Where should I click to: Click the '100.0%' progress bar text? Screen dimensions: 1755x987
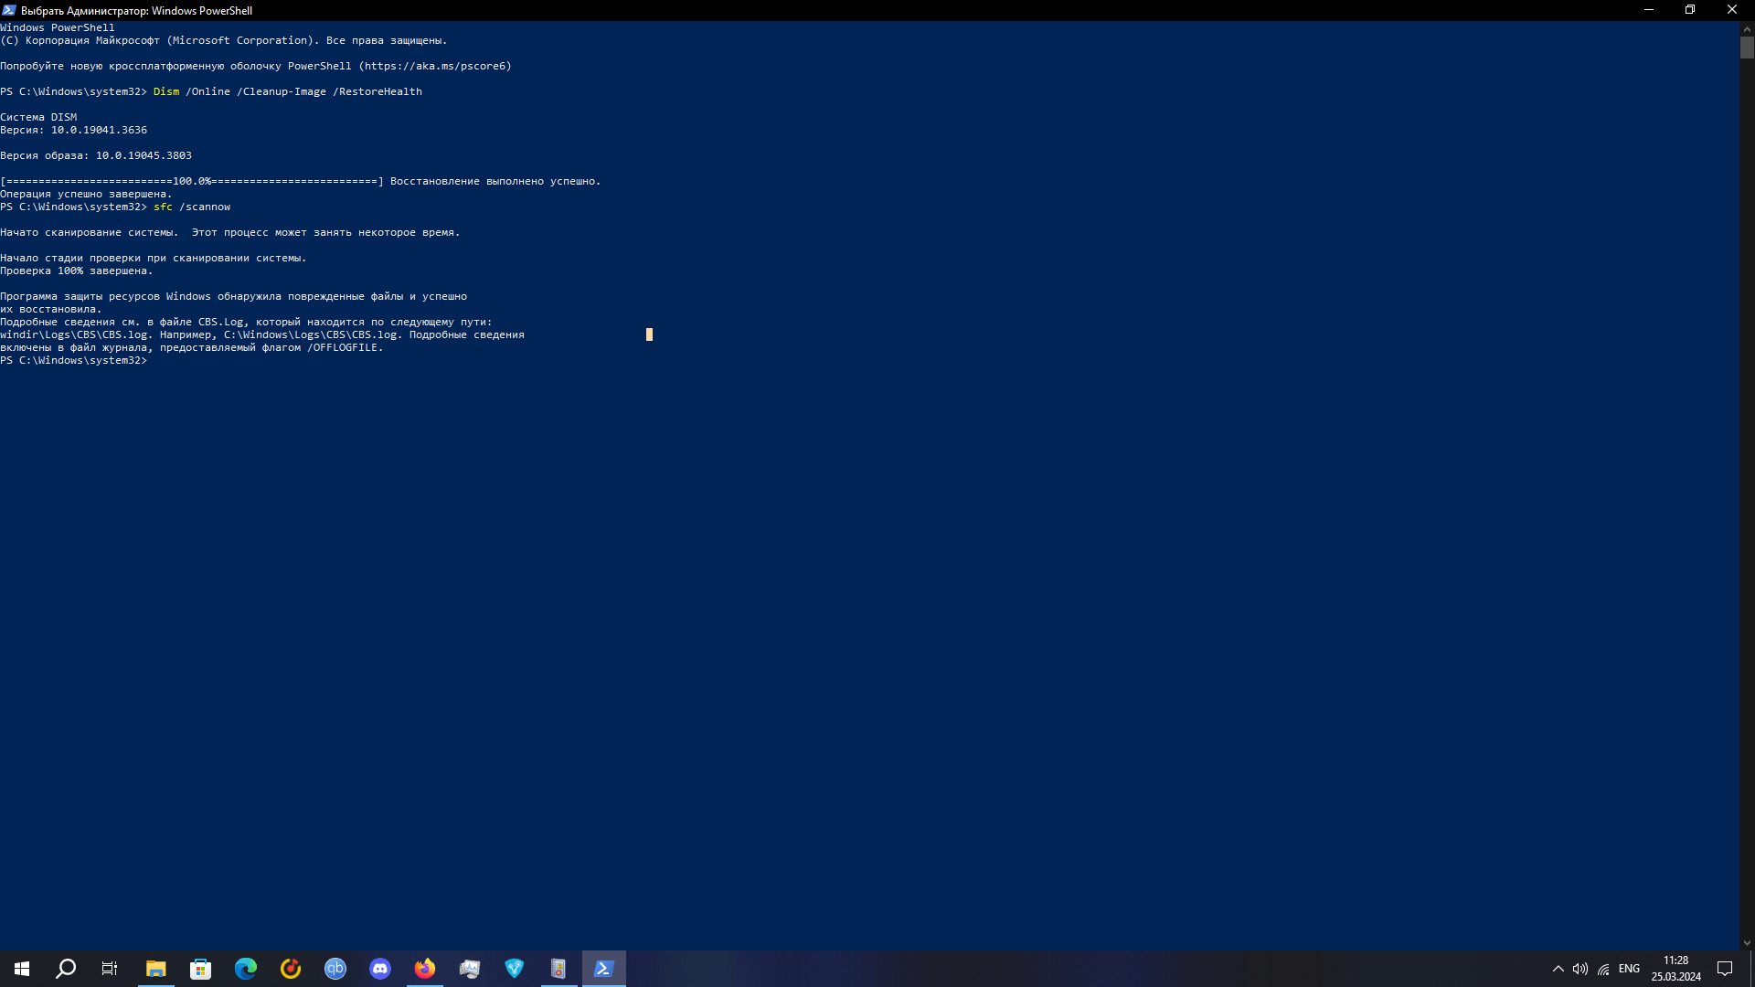192,182
